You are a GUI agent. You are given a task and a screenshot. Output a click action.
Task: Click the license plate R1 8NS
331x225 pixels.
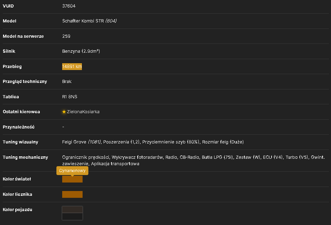(70, 97)
